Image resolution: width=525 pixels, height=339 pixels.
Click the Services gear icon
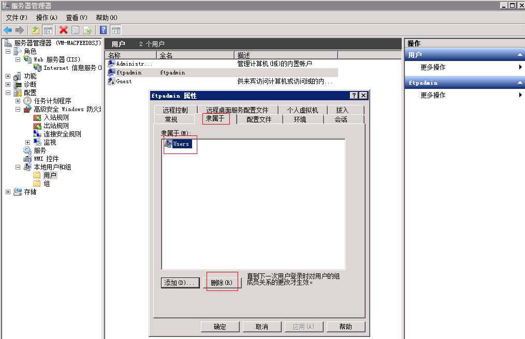click(27, 151)
